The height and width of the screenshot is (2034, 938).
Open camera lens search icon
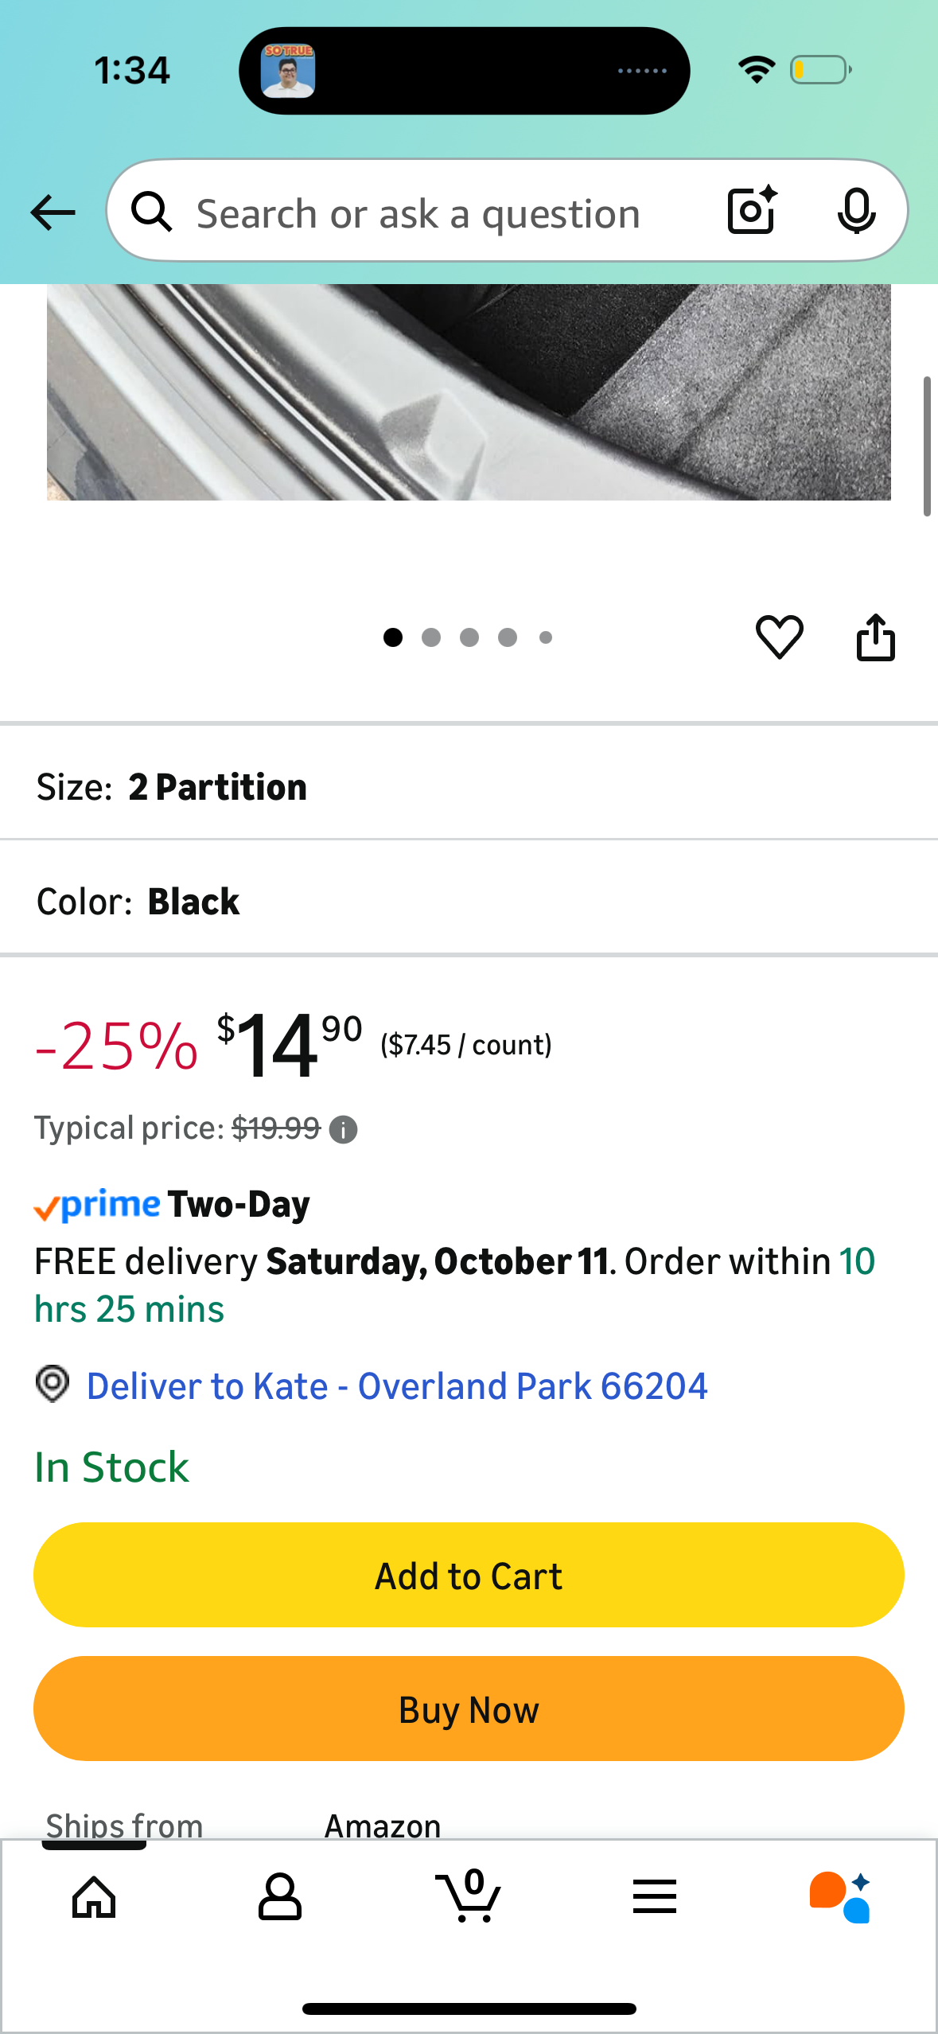pos(752,211)
